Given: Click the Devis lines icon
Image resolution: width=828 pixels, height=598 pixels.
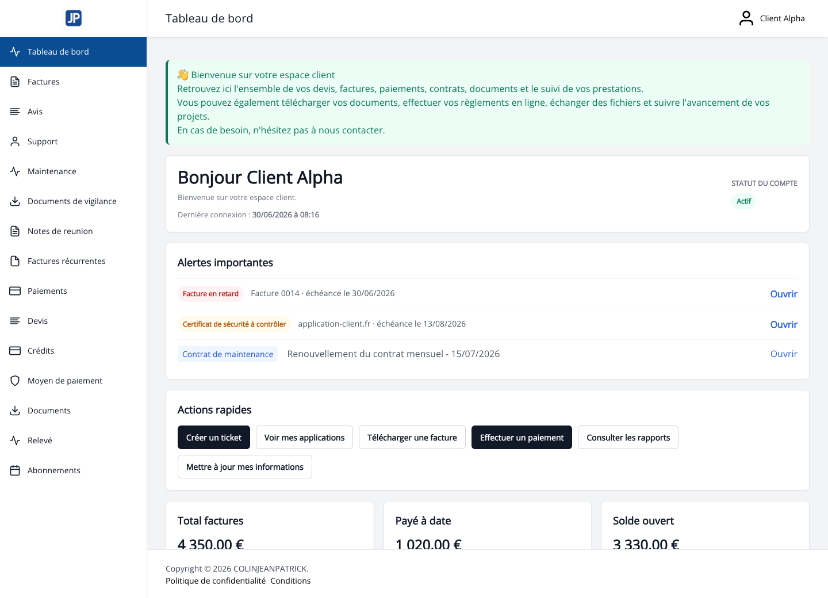Looking at the screenshot, I should tap(15, 321).
